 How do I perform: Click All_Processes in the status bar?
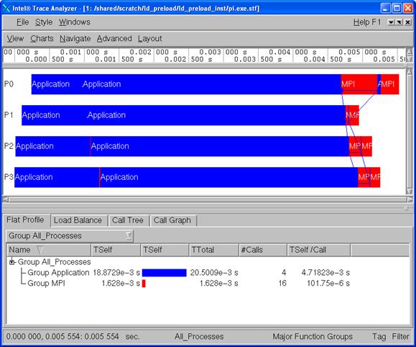click(x=199, y=337)
